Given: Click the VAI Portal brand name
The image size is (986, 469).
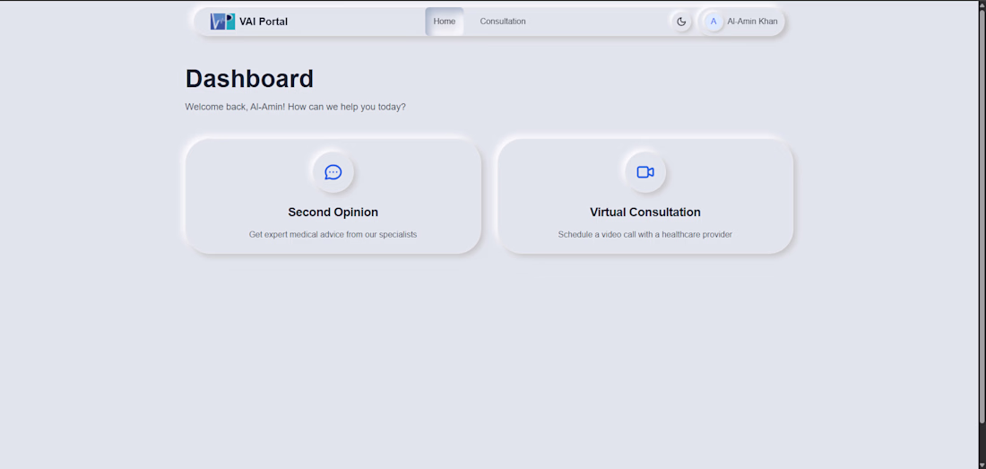Looking at the screenshot, I should click(264, 22).
